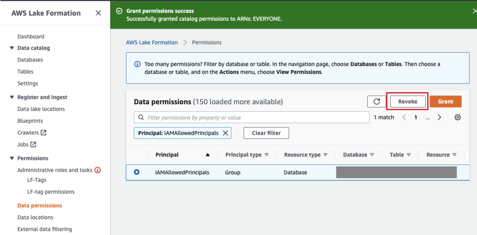477x235 pixels.
Task: Click the pagination ellipsis
Action: [x=428, y=117]
